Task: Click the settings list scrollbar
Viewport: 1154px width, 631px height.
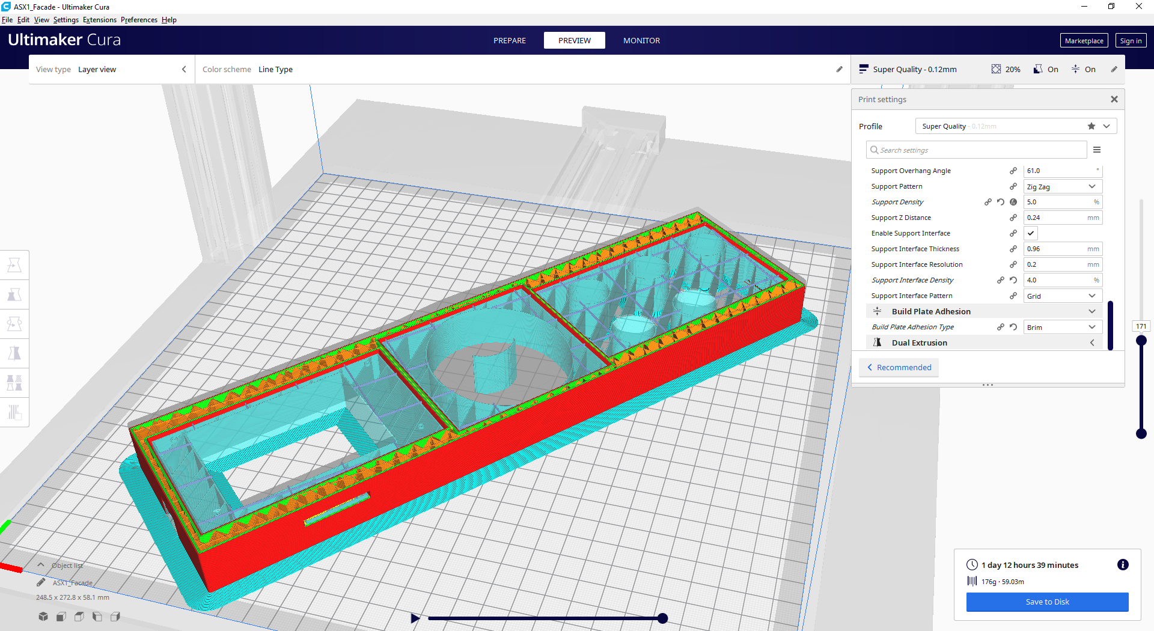Action: [x=1110, y=325]
